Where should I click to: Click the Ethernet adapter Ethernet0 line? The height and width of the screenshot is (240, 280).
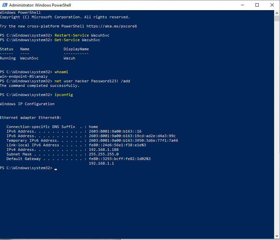pos(30,118)
